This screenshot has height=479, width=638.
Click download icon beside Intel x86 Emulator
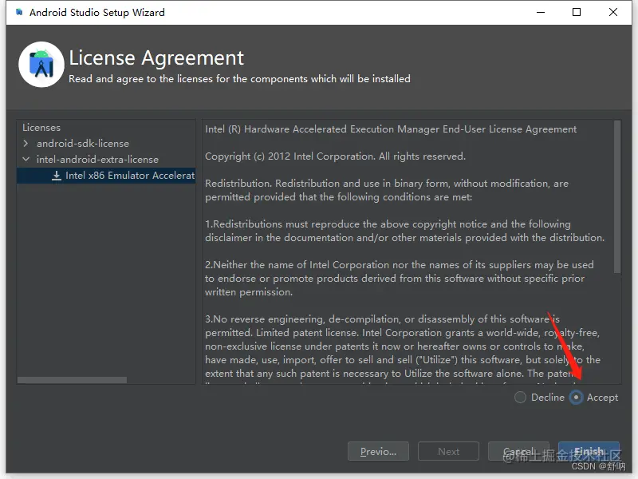tap(57, 176)
